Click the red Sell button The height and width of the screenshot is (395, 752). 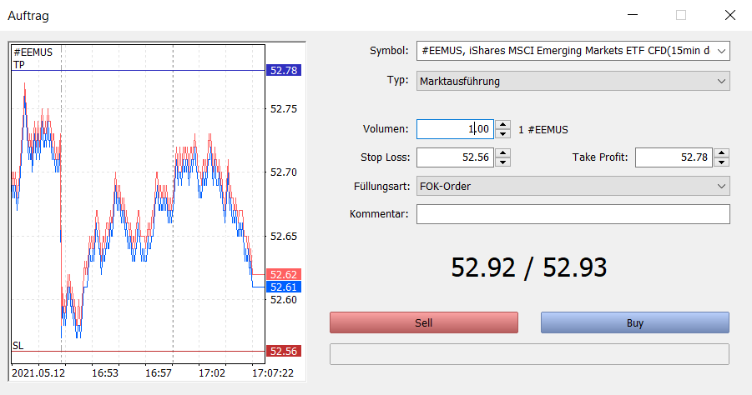click(424, 322)
